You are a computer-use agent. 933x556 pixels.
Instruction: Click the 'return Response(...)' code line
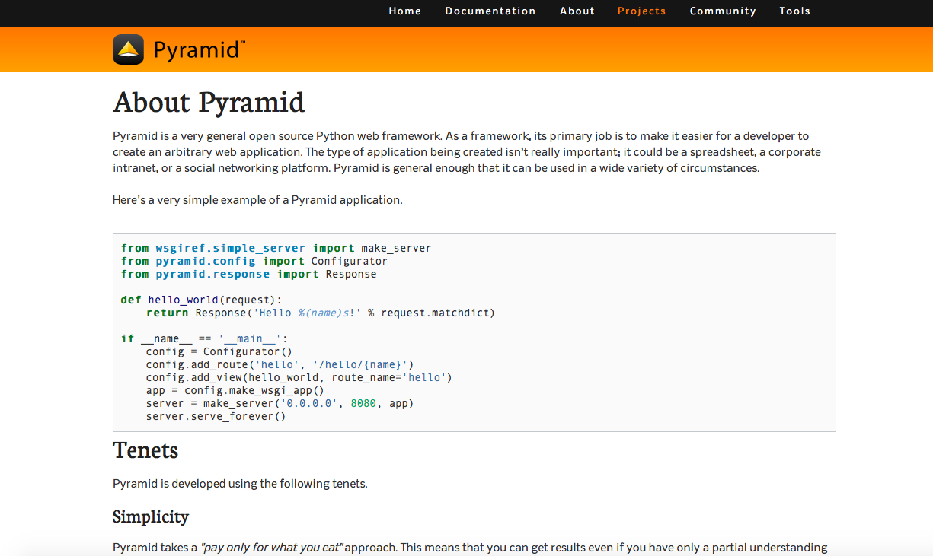point(321,313)
